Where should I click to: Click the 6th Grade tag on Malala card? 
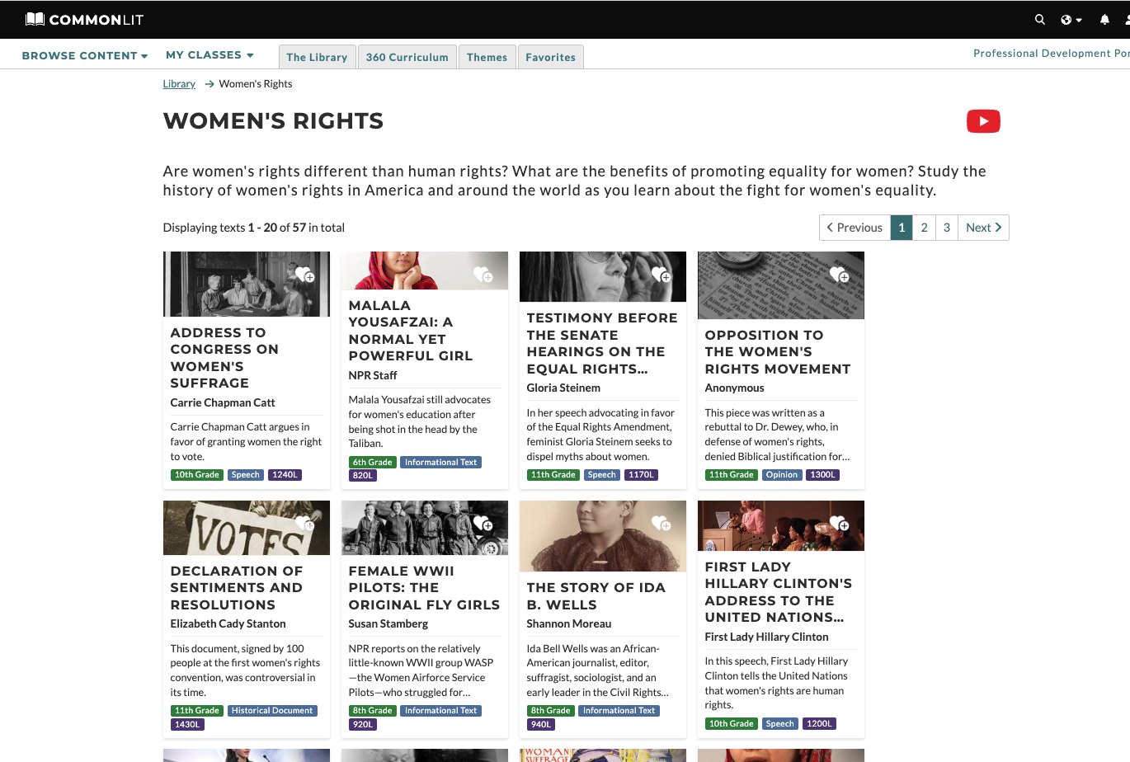click(372, 463)
